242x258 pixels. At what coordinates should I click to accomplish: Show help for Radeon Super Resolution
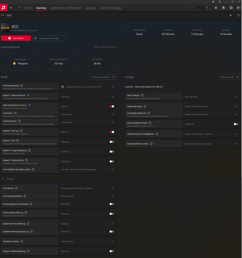point(28,95)
